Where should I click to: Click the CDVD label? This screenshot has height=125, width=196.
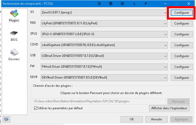[34, 44]
